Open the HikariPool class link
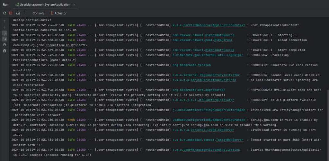This screenshot has height=161, width=329. pyautogui.click(x=223, y=40)
